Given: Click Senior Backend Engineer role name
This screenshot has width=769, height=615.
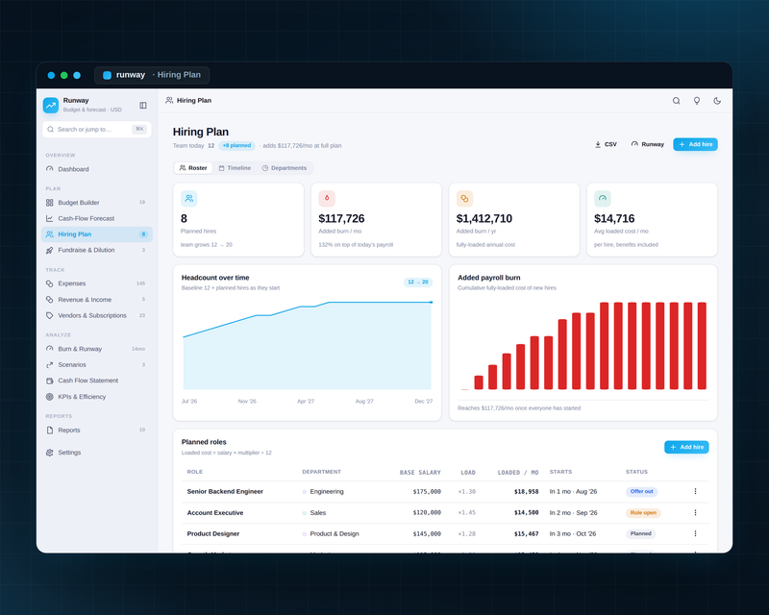Looking at the screenshot, I should (x=225, y=491).
